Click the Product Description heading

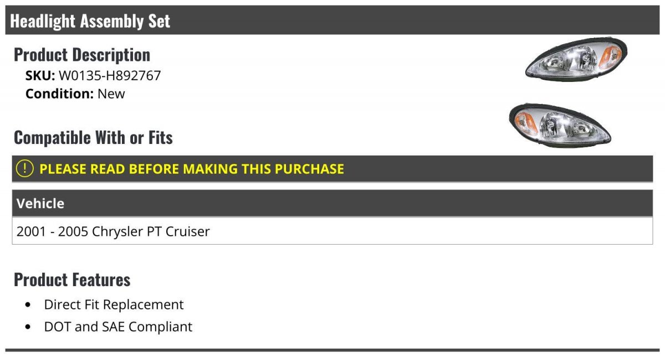pos(82,55)
